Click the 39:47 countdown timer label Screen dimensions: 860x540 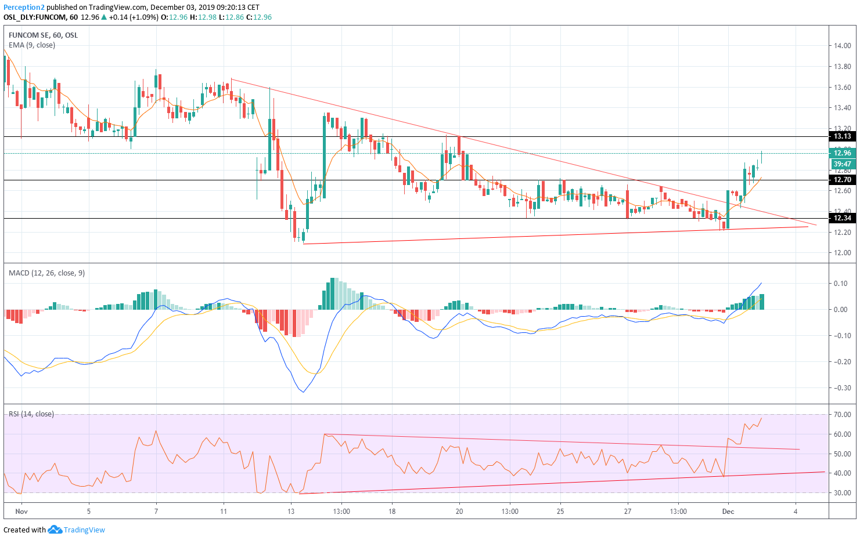click(x=843, y=164)
